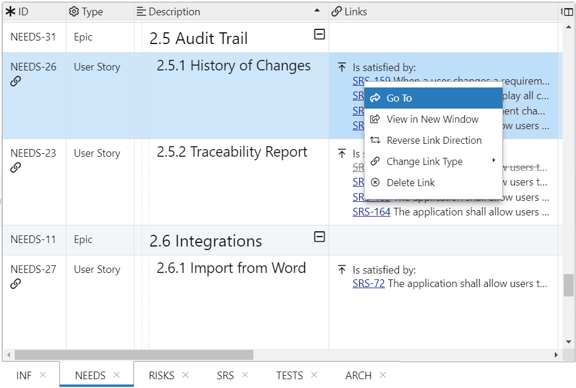Choose Go To in the context menu
This screenshot has height=388, width=576.
pos(399,98)
